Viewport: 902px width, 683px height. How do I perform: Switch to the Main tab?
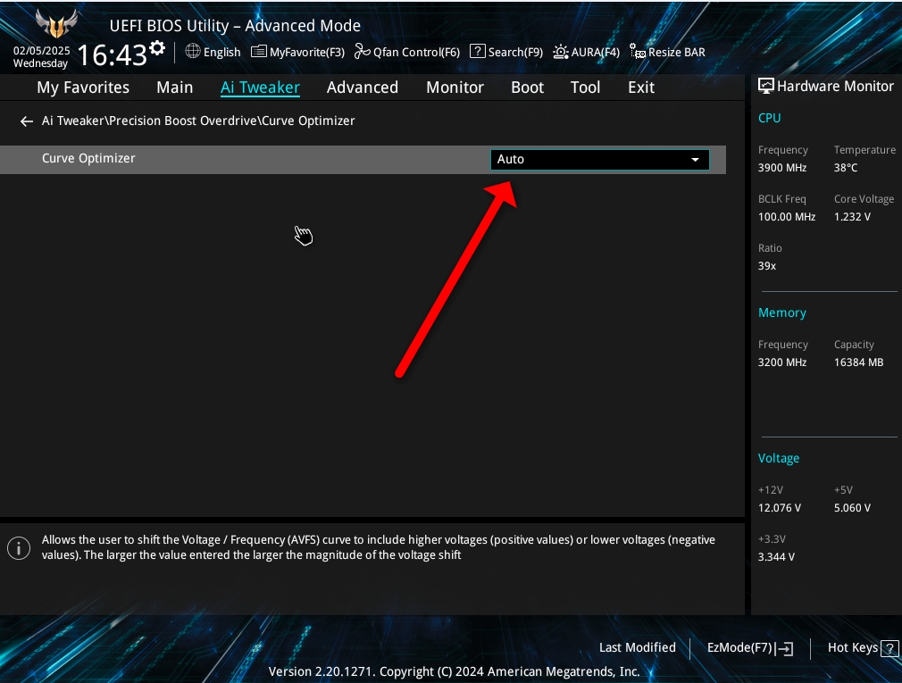pos(175,87)
